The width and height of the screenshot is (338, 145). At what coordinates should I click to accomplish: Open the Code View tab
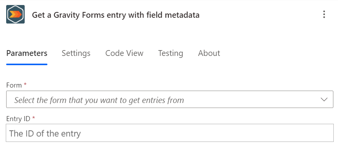tap(124, 53)
